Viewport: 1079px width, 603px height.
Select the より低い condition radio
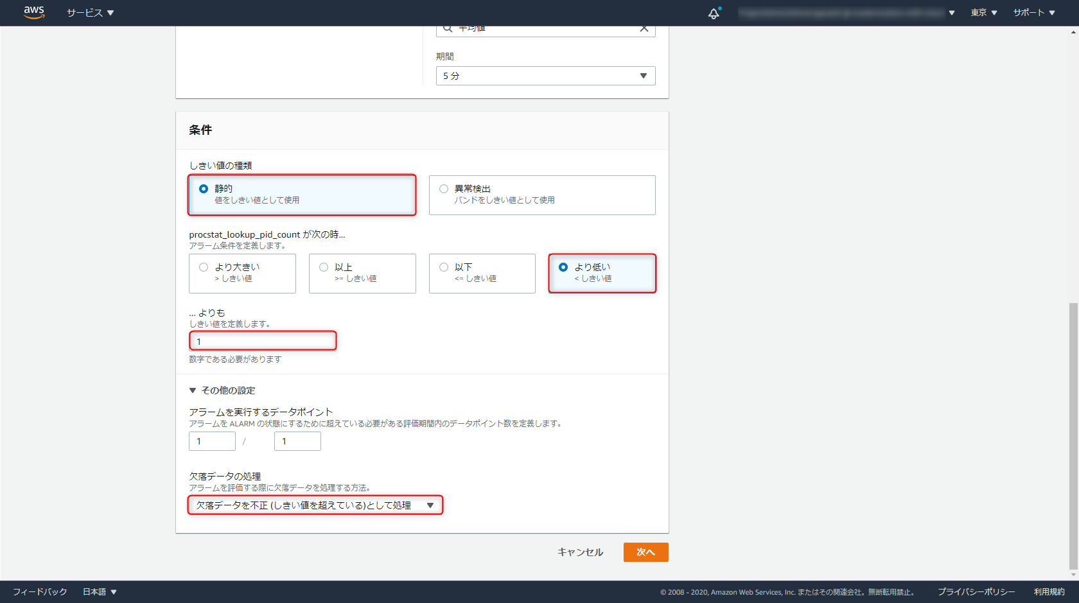point(563,267)
